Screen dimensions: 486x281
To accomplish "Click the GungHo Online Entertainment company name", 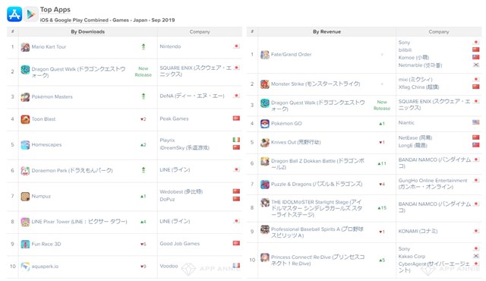I will coord(433,184).
